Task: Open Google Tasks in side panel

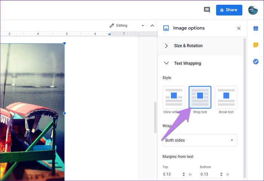Action: click(x=256, y=61)
